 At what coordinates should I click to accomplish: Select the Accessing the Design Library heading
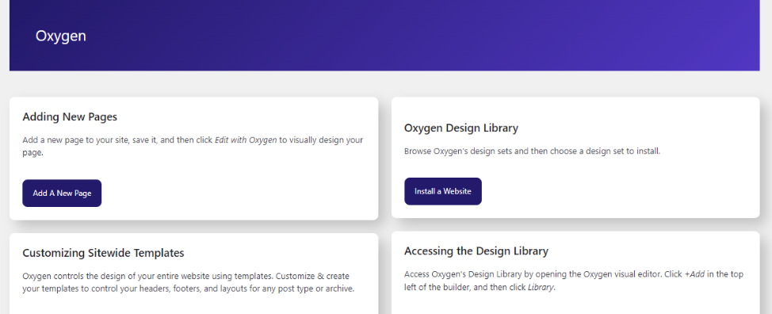click(476, 251)
